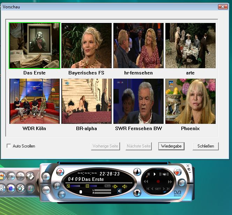Click the yellow signal quality icon
Image resolution: width=232 pixels, height=215 pixels.
pyautogui.click(x=88, y=186)
